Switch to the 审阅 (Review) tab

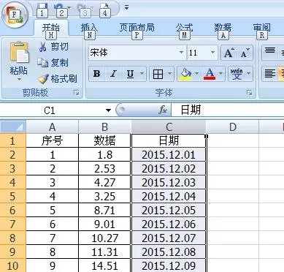click(261, 28)
